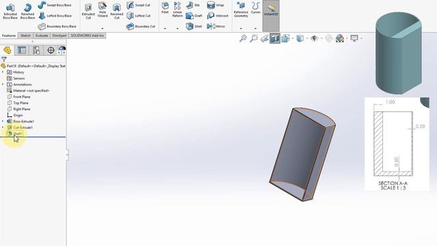The width and height of the screenshot is (437, 246).
Task: Choose Swept Boss/Base feature
Action: [x=55, y=5]
